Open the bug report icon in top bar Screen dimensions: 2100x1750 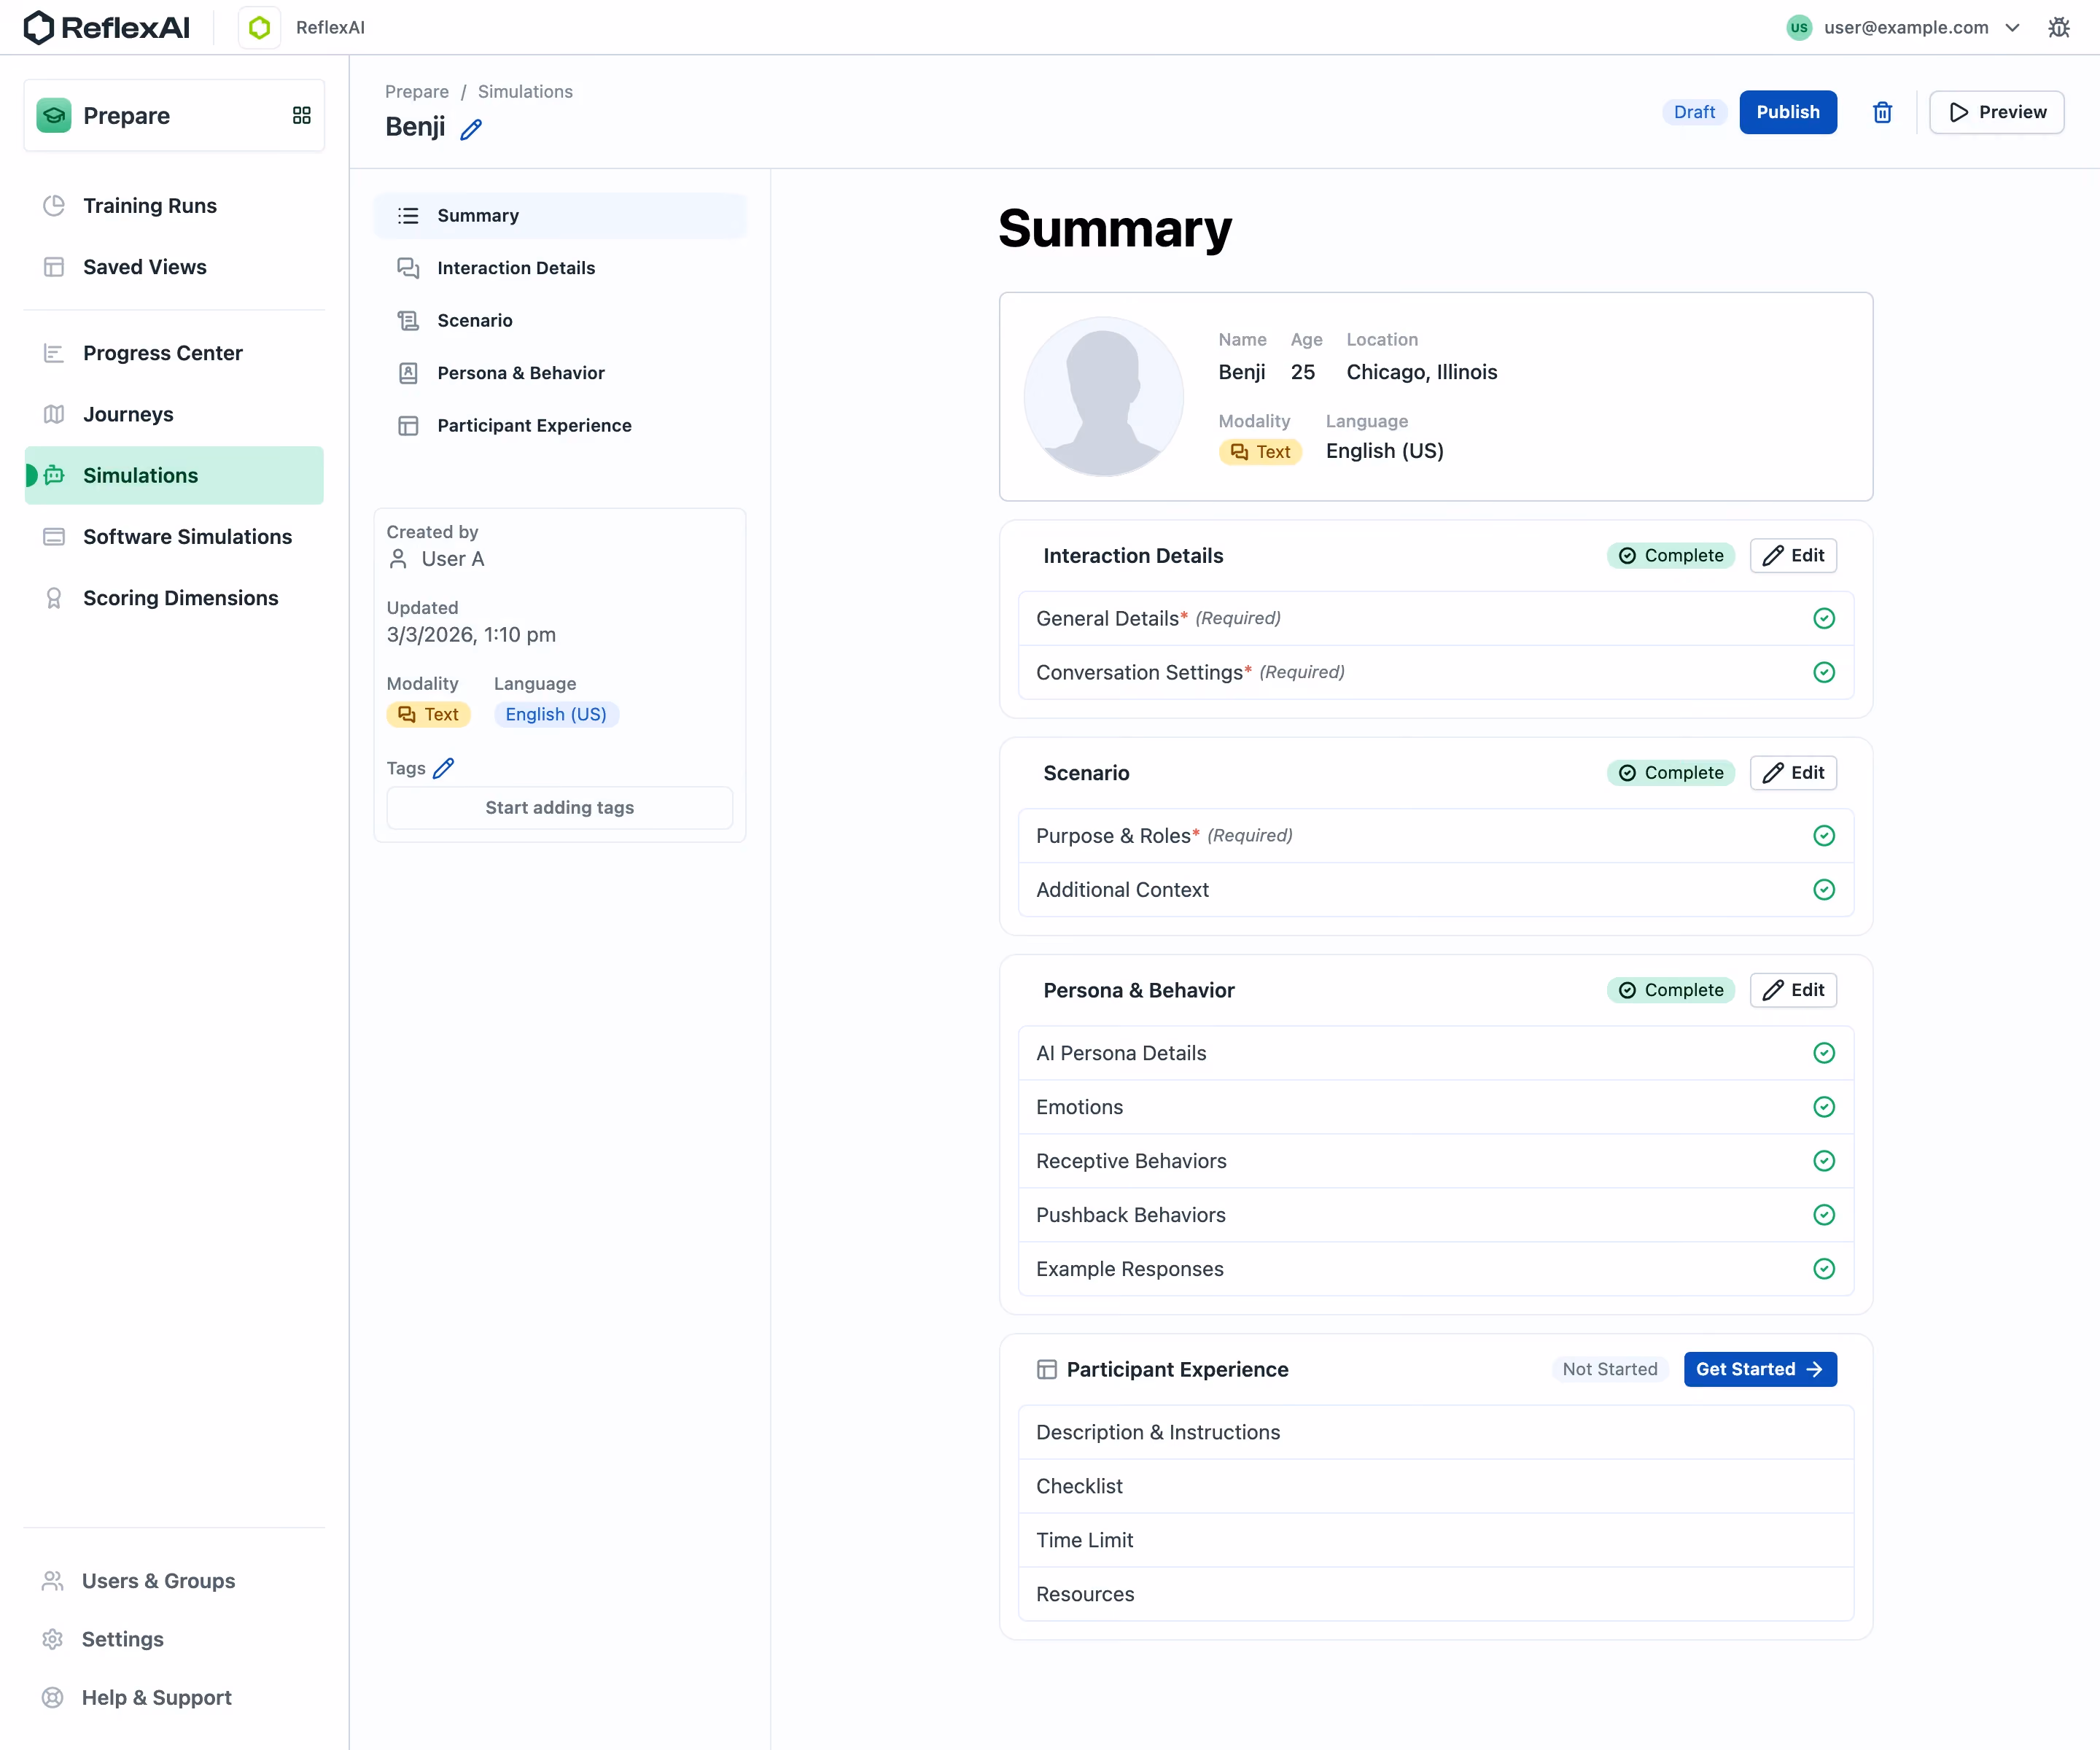2058,27
